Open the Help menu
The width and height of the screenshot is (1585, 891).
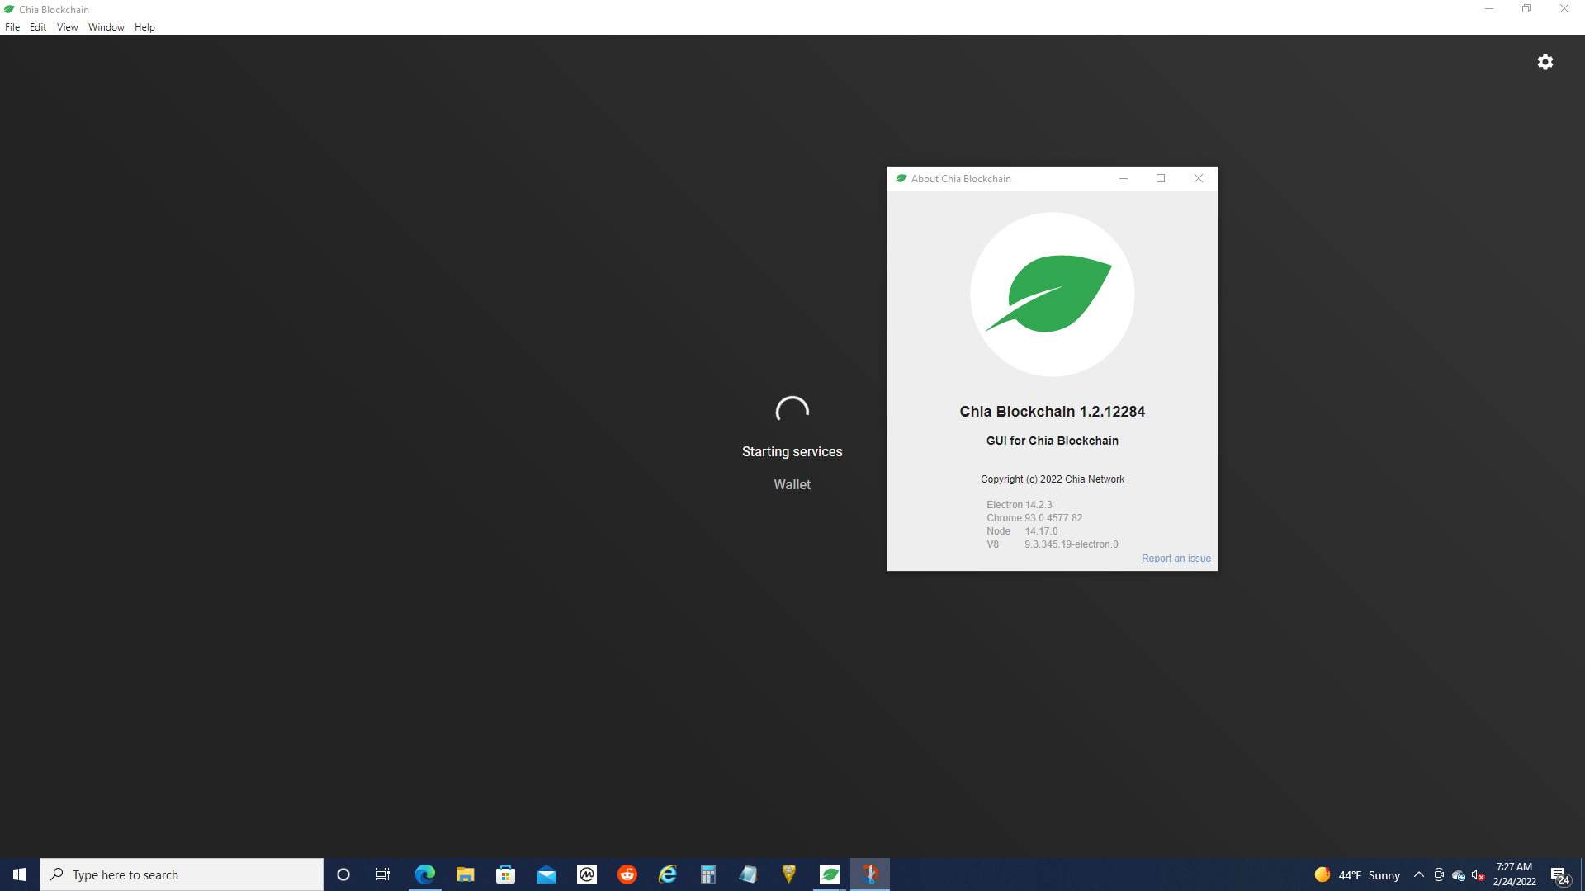click(144, 27)
